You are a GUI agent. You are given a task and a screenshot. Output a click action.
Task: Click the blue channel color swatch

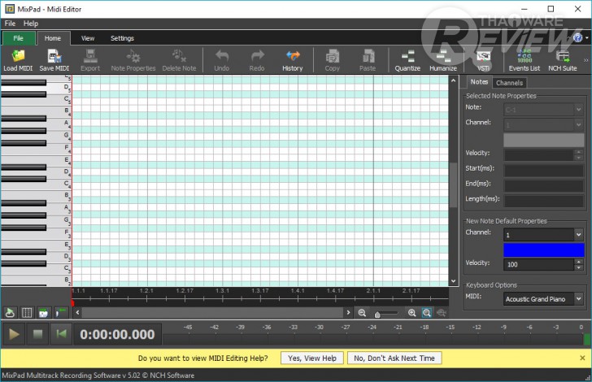544,250
